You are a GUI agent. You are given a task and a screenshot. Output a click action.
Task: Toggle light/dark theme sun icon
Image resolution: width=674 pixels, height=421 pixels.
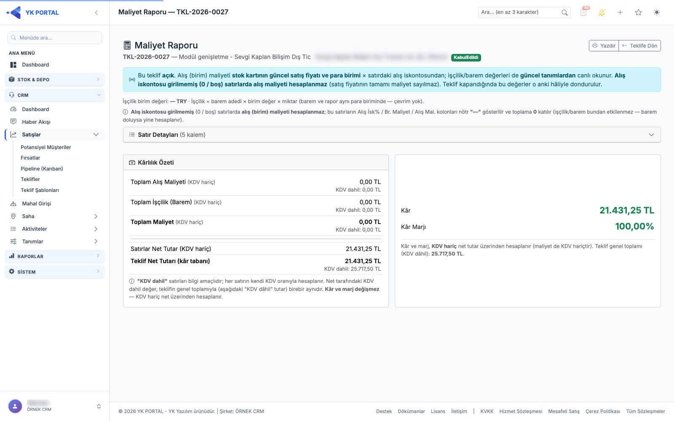tap(657, 13)
